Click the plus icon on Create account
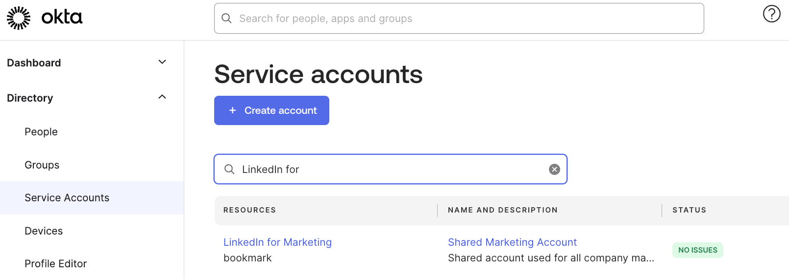The height and width of the screenshot is (279, 789). 233,110
